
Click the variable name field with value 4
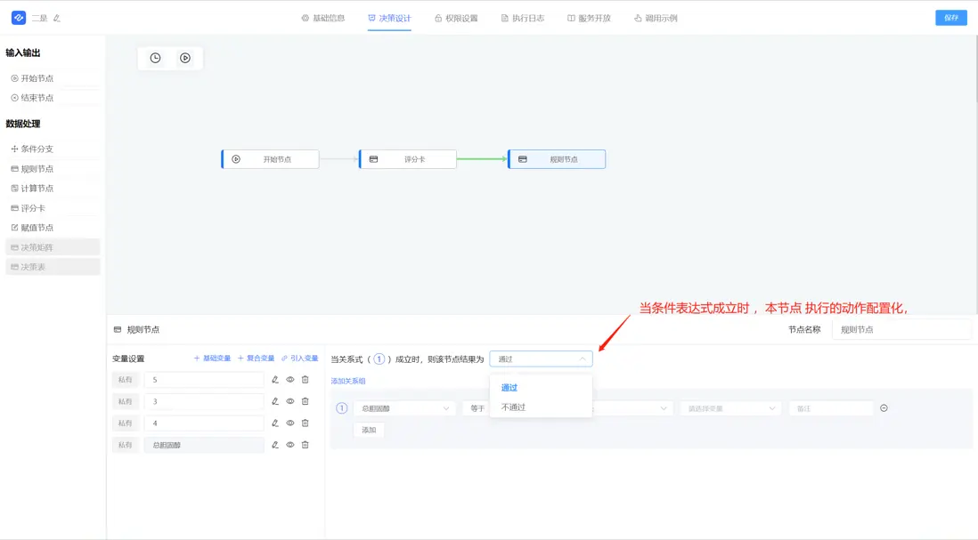(204, 423)
